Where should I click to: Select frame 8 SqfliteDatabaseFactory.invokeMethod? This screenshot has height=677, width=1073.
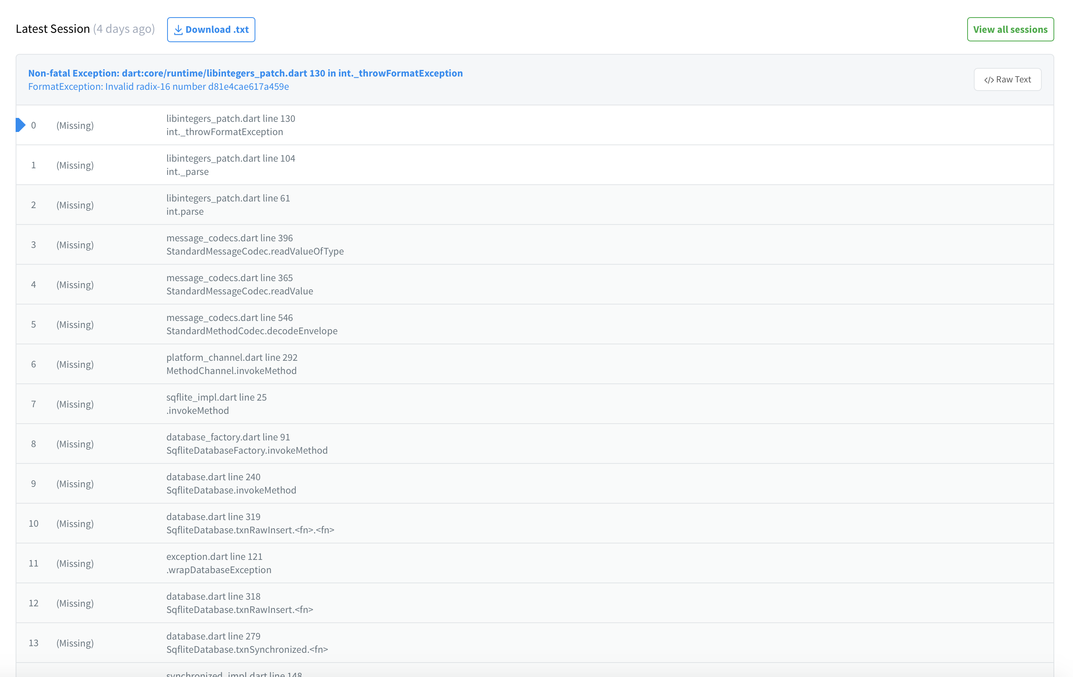(312, 444)
